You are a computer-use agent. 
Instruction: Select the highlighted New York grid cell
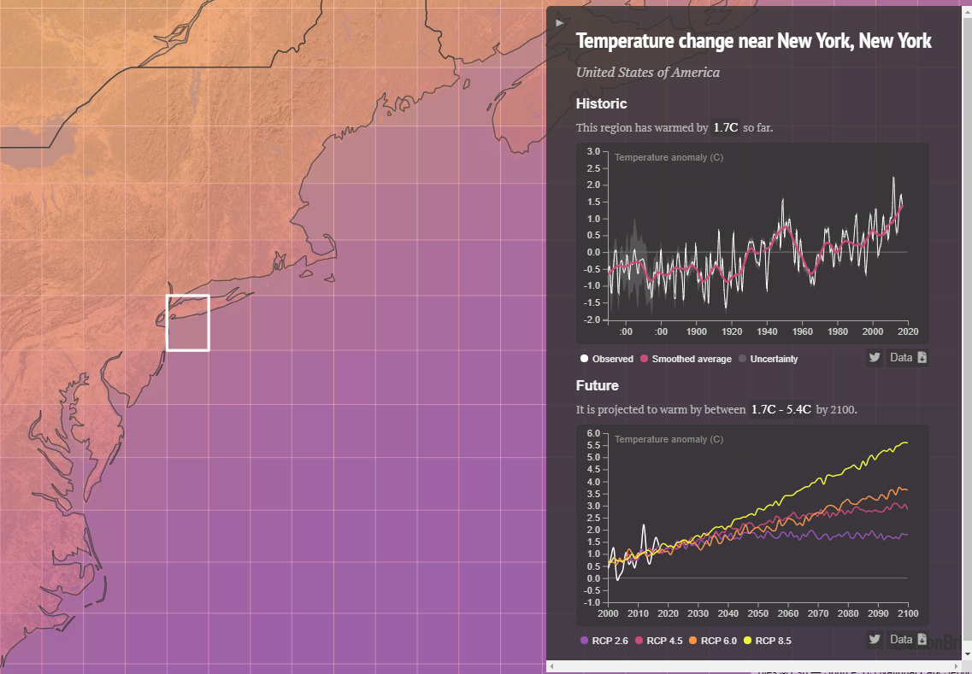click(188, 323)
